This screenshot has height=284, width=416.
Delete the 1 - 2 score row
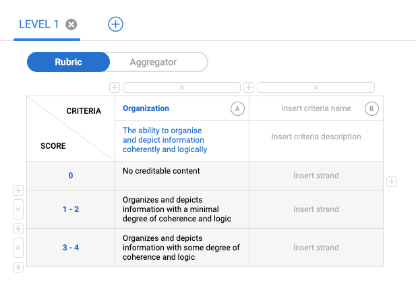[18, 210]
